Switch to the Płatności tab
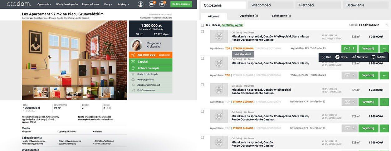Image resolution: width=391 pixels, height=151 pixels. [x=318, y=5]
